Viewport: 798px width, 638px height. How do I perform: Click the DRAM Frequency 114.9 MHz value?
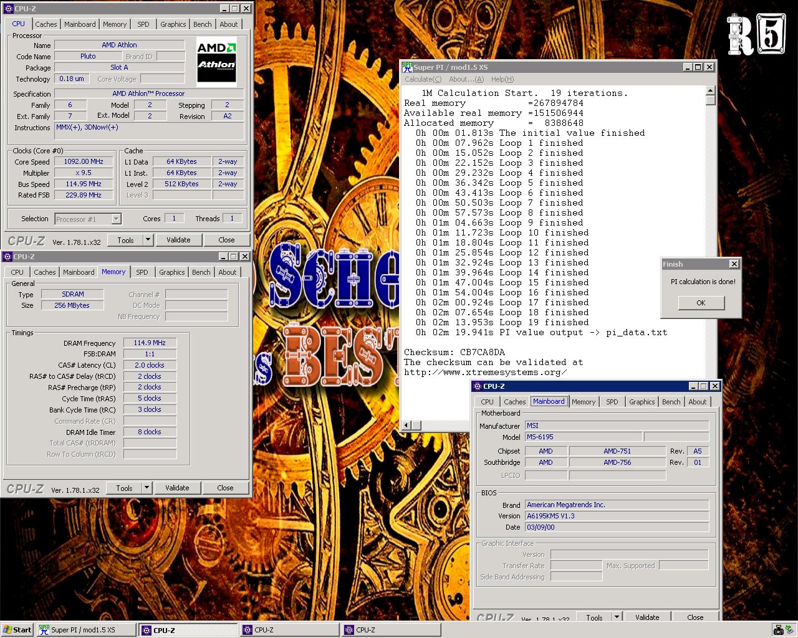click(150, 343)
